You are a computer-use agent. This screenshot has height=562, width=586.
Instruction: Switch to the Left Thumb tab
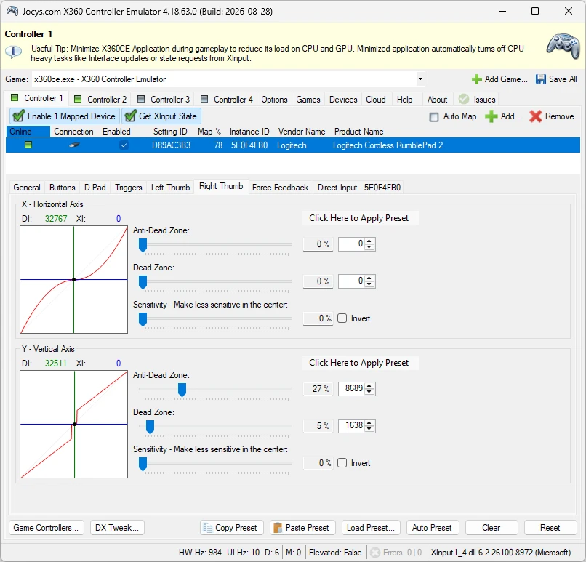tap(170, 187)
